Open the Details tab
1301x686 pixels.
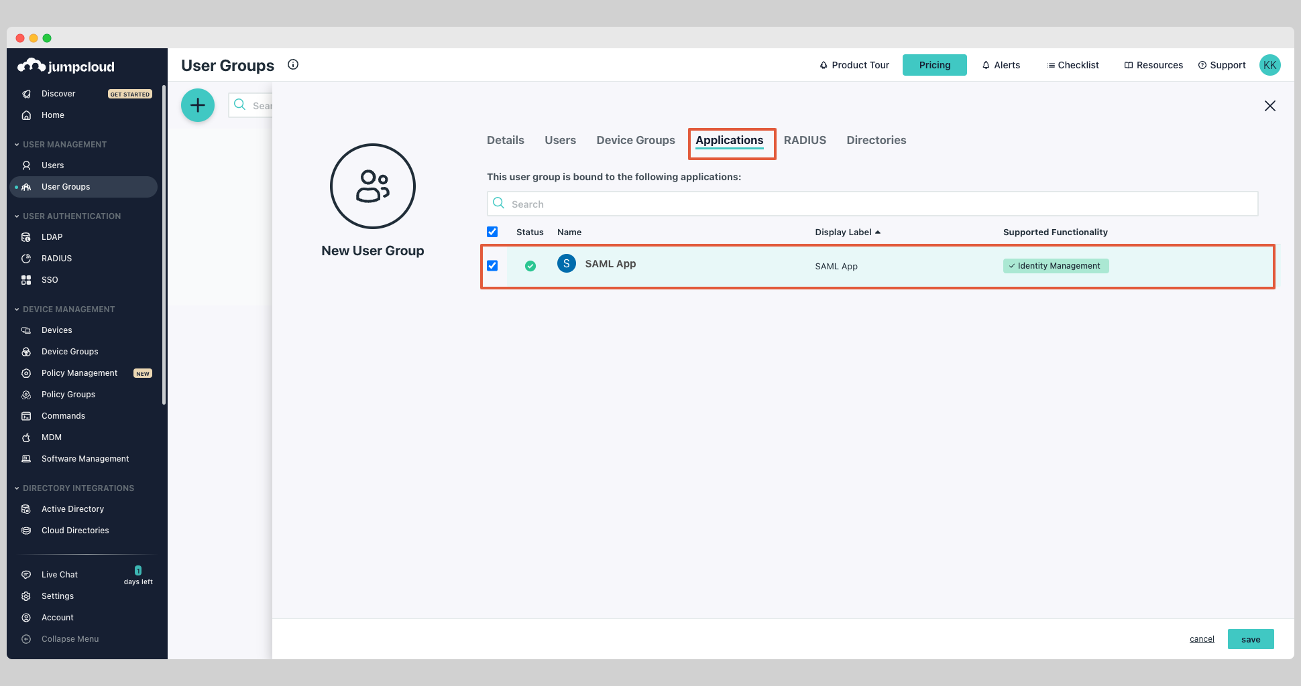click(505, 140)
